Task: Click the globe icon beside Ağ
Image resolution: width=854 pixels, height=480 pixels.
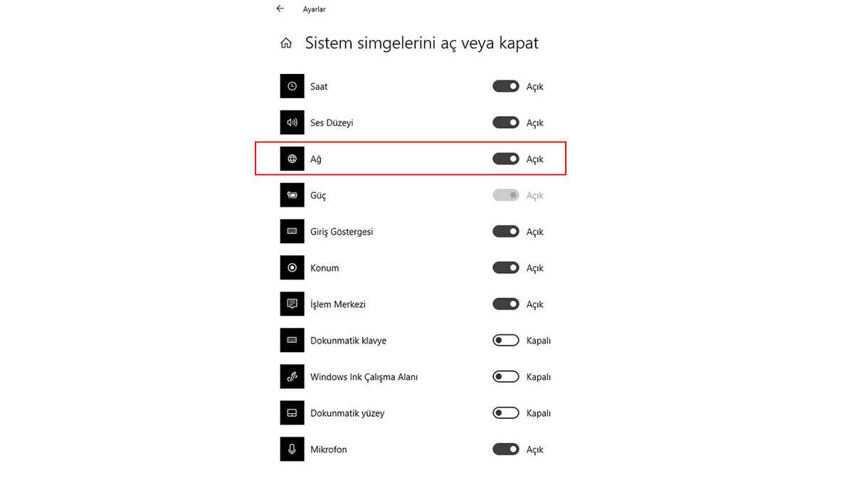Action: [x=292, y=159]
